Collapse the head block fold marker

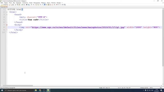click(7, 15)
